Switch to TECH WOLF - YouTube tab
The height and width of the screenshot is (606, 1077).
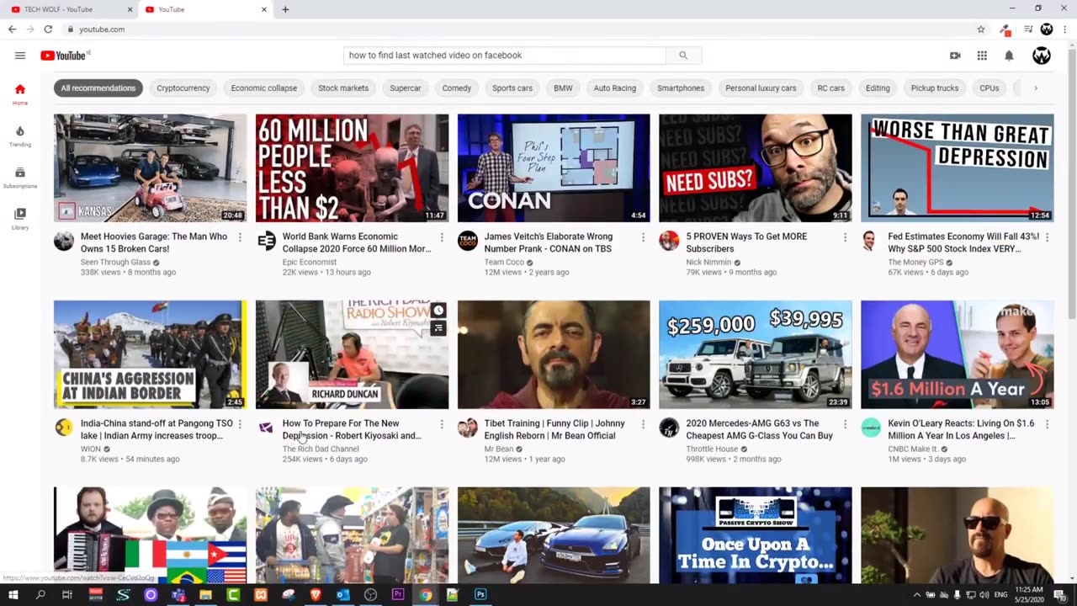[x=70, y=9]
